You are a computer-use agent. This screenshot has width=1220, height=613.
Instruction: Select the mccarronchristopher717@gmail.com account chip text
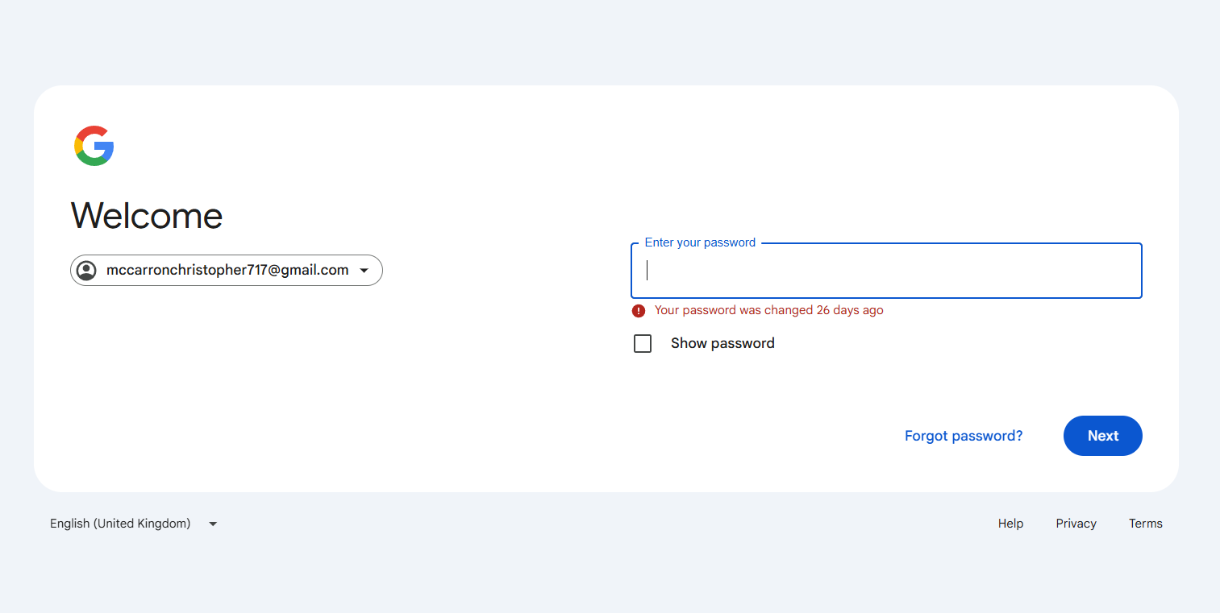(x=227, y=271)
